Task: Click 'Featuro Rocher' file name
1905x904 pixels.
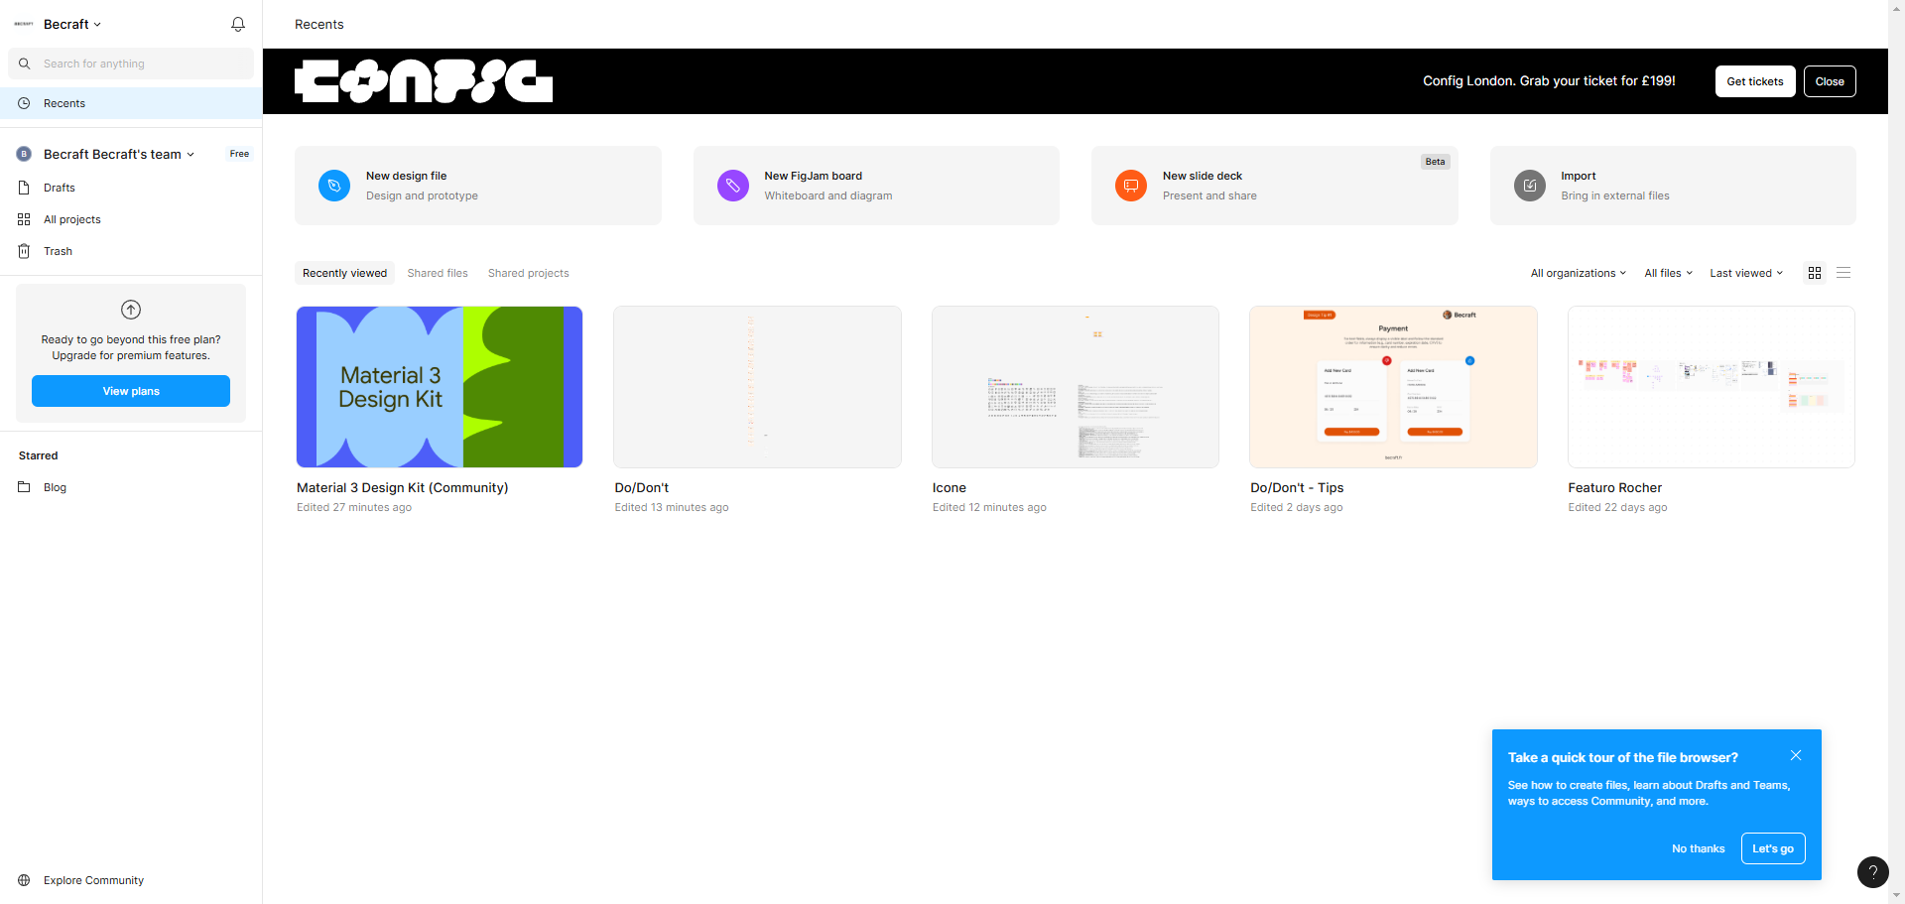Action: point(1614,487)
